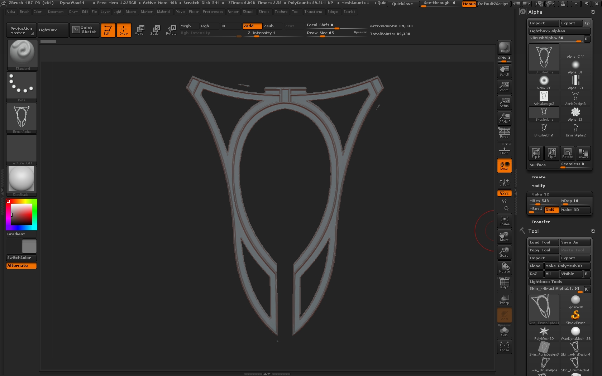Select the Draw mode icon
The width and height of the screenshot is (602, 376).
point(124,30)
